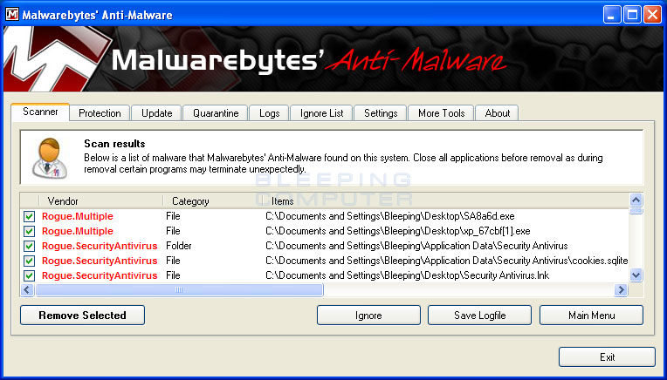Close the Malwarebytes window
This screenshot has width=667, height=380.
[652, 15]
